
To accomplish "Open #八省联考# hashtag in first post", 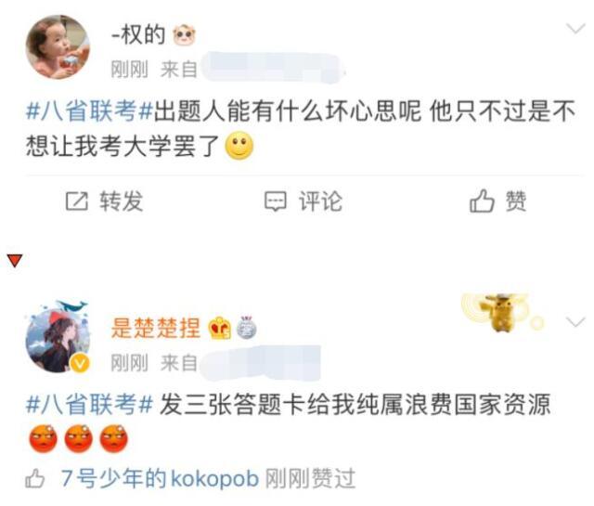I will [x=89, y=111].
